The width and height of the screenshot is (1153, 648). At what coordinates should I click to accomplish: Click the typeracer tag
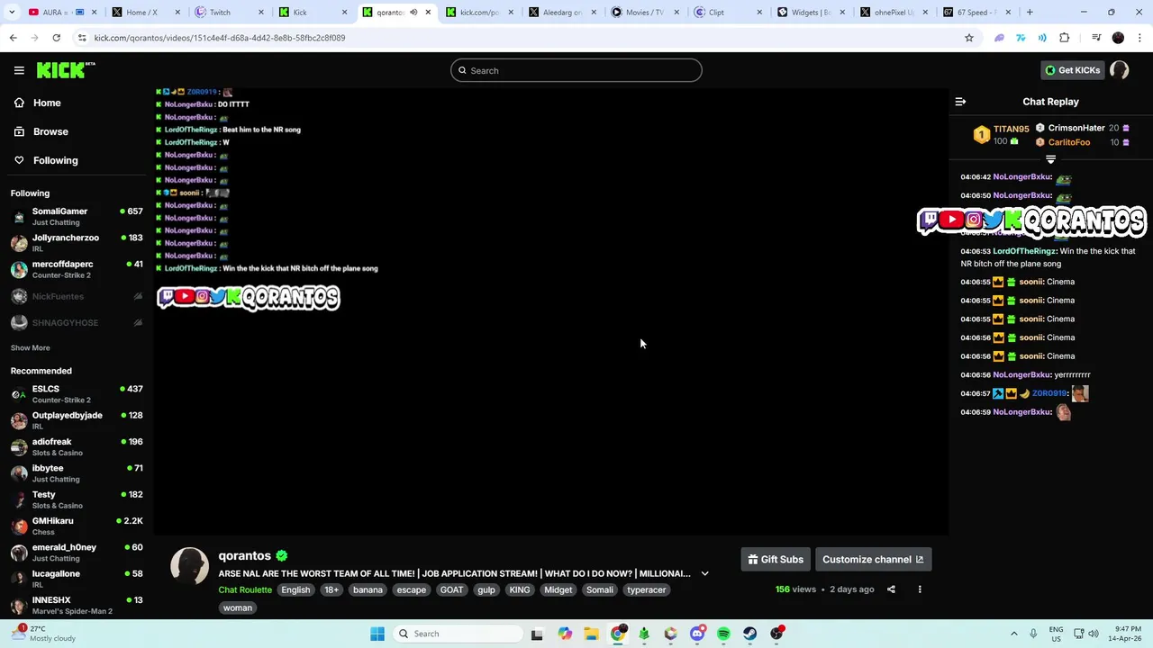(647, 590)
